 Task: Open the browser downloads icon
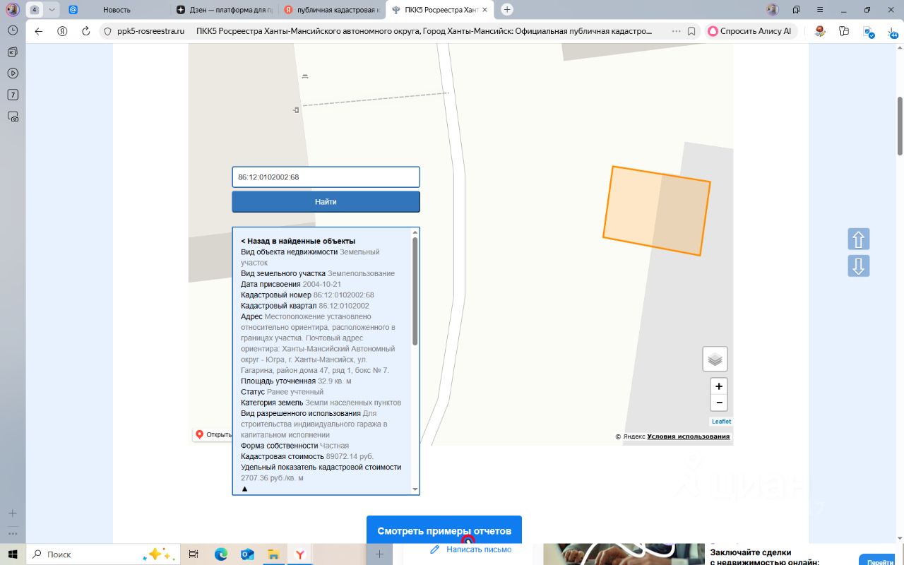(x=892, y=31)
